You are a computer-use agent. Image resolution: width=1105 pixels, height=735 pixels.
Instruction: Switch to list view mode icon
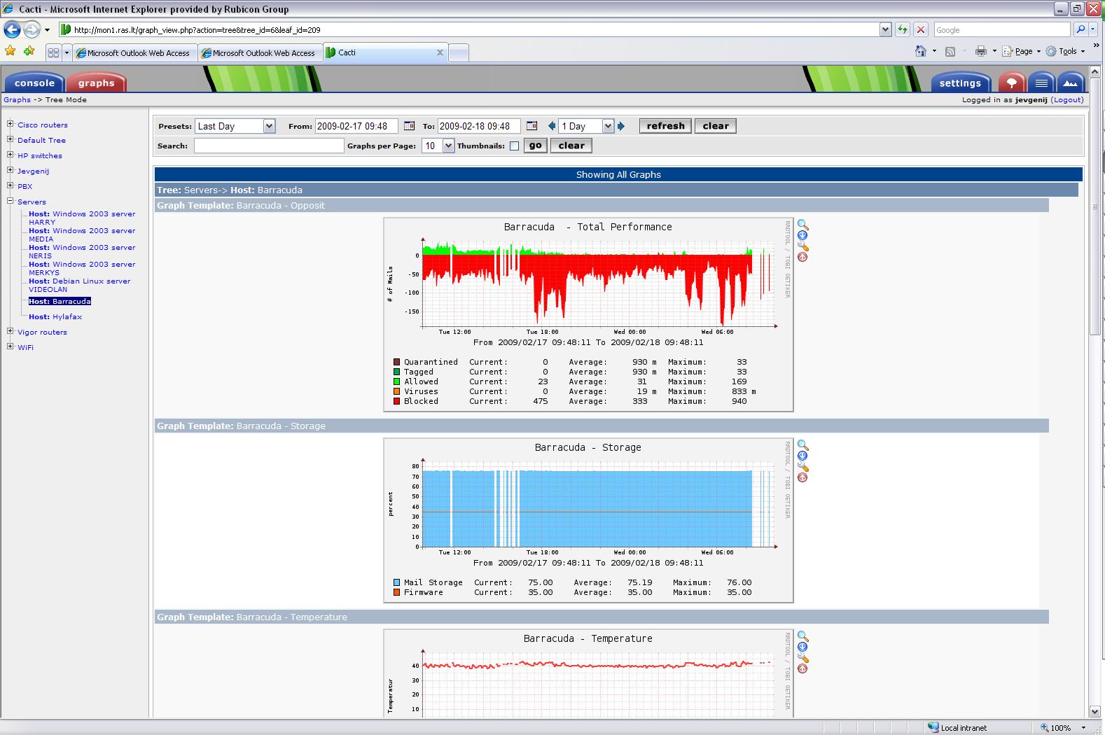(1041, 83)
